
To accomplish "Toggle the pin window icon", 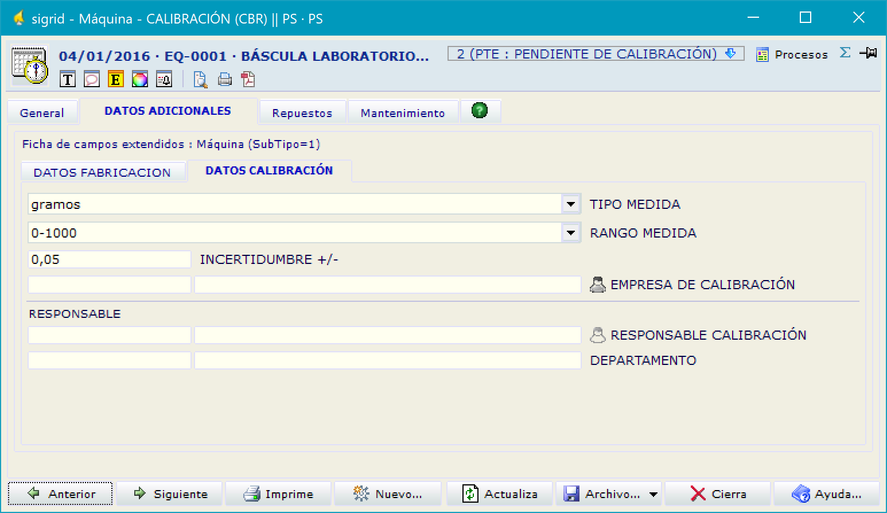I will (x=868, y=53).
